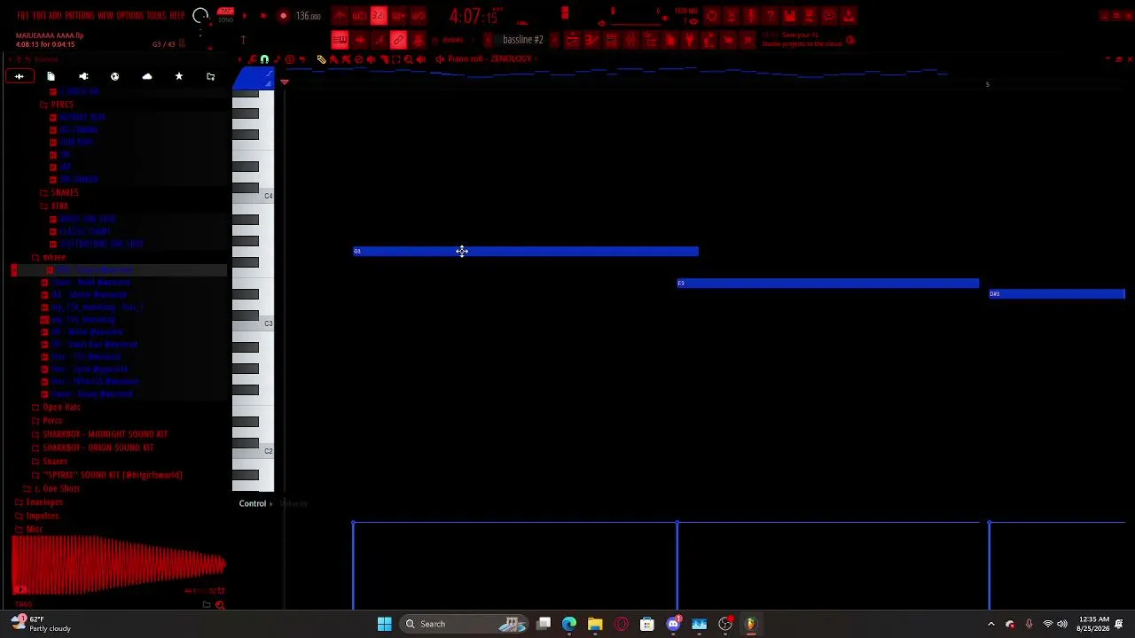Select the pencil Draw tool

[321, 59]
